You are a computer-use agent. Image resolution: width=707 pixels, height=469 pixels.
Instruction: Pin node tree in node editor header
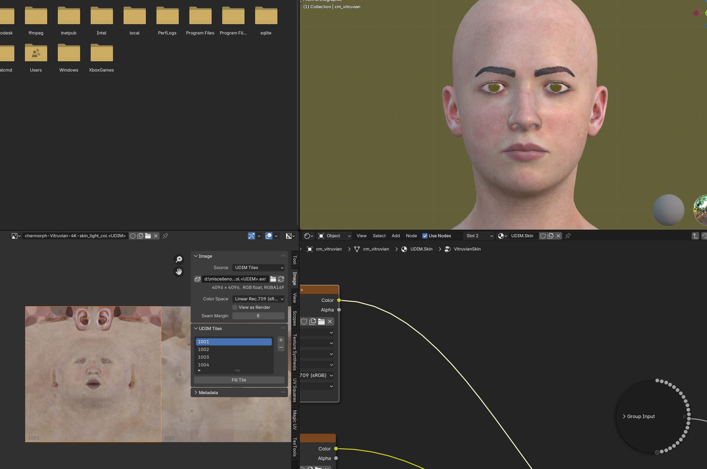pos(568,236)
